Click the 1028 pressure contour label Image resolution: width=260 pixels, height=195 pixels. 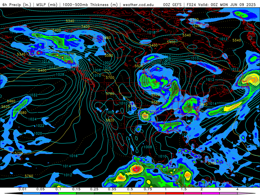[x=60, y=74]
